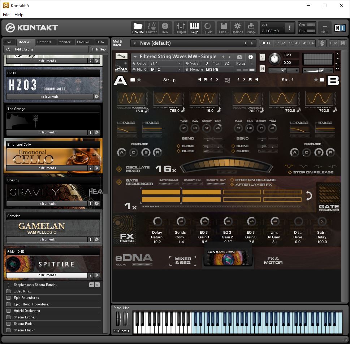Open the File menu
Viewport: 350px width, 344px height.
click(6, 15)
